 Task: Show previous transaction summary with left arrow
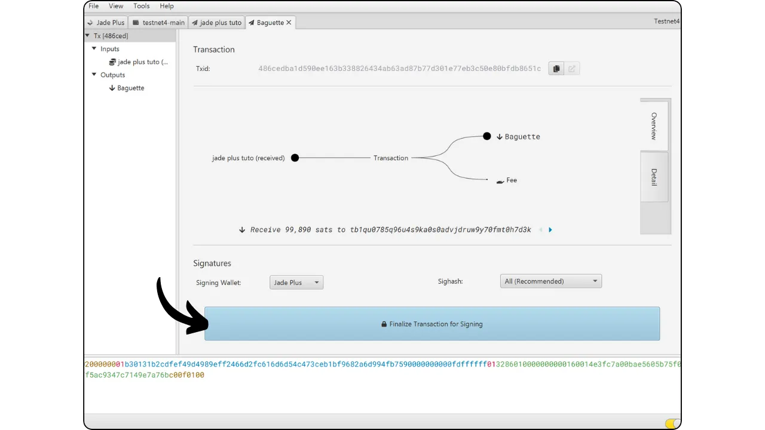click(x=540, y=230)
